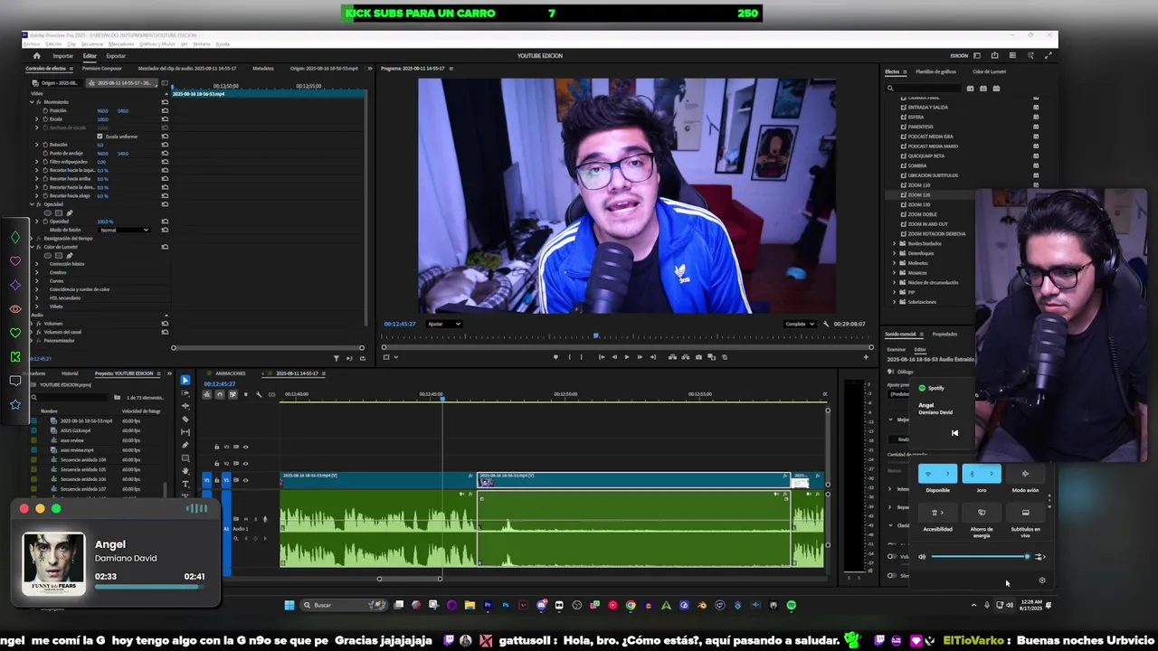
Task: Open Google Chrome from the taskbar
Action: (x=631, y=605)
